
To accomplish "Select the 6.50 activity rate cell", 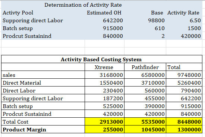I will click(x=195, y=20).
